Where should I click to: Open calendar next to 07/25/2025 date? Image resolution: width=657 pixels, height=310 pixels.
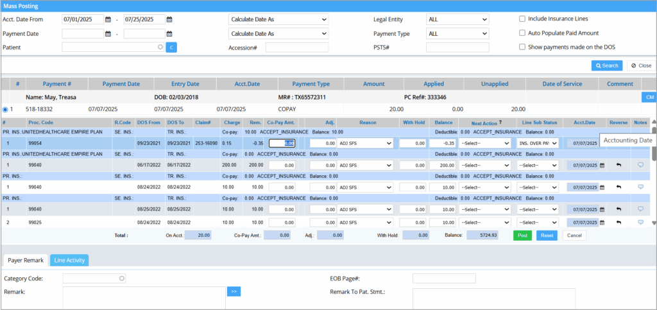[169, 19]
